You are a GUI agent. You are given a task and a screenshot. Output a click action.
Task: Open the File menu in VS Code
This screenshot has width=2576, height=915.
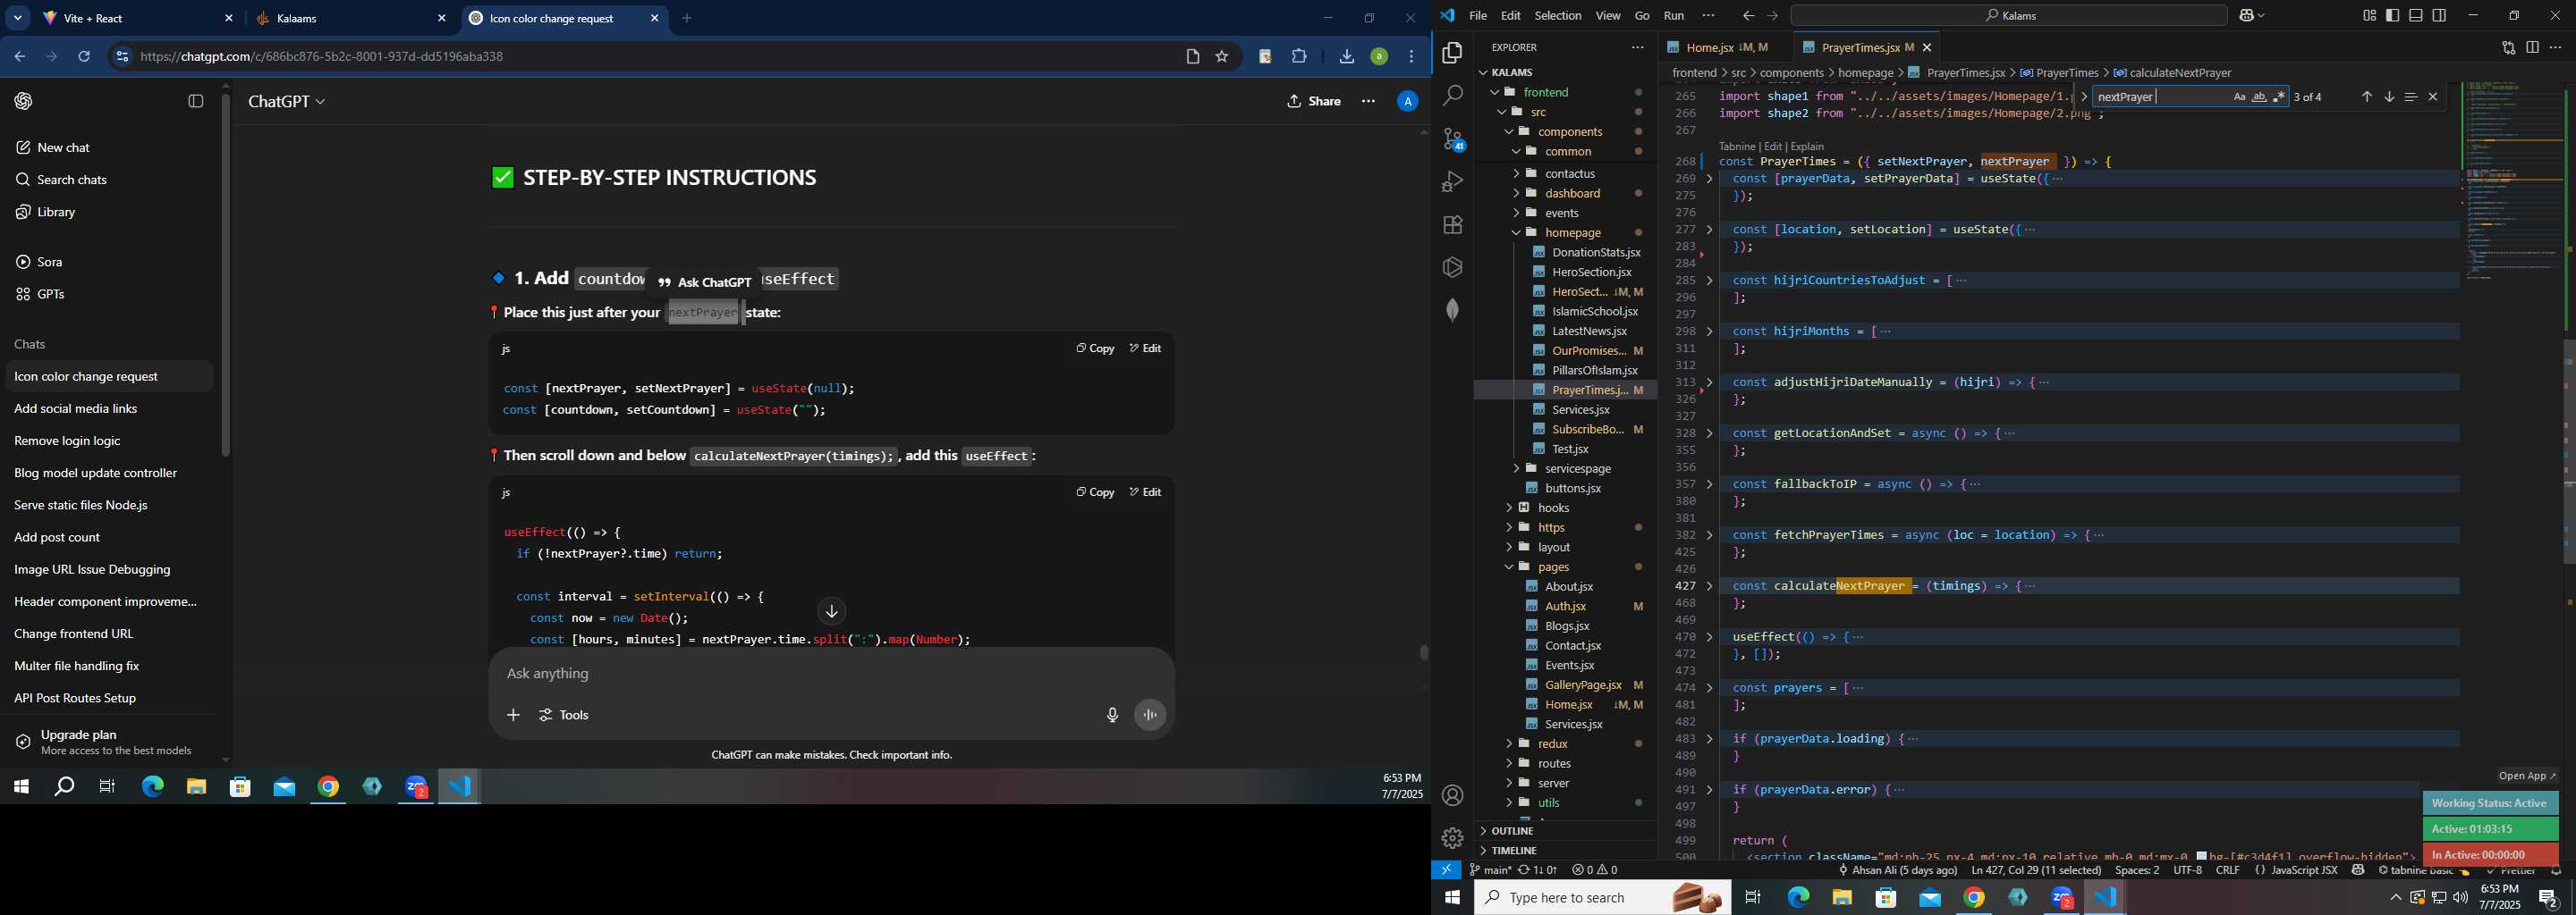tap(1478, 15)
